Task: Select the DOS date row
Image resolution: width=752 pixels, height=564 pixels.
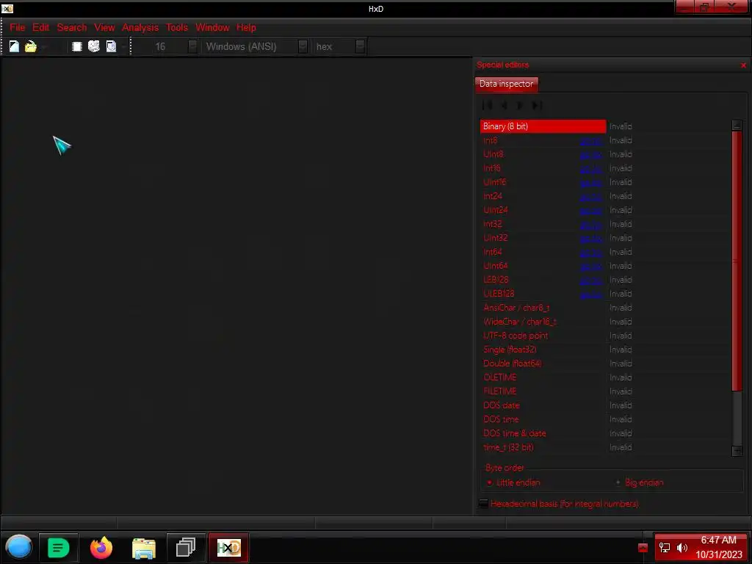Action: [x=543, y=405]
